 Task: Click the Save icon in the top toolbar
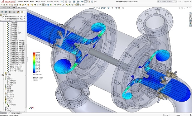click(74, 2)
